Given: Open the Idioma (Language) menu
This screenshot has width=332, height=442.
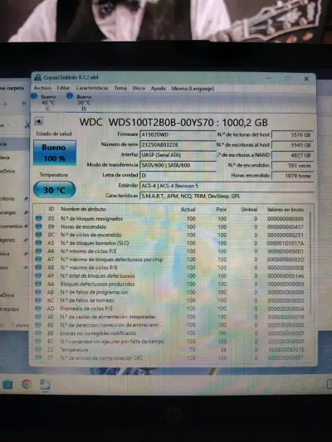Looking at the screenshot, I should (x=193, y=89).
